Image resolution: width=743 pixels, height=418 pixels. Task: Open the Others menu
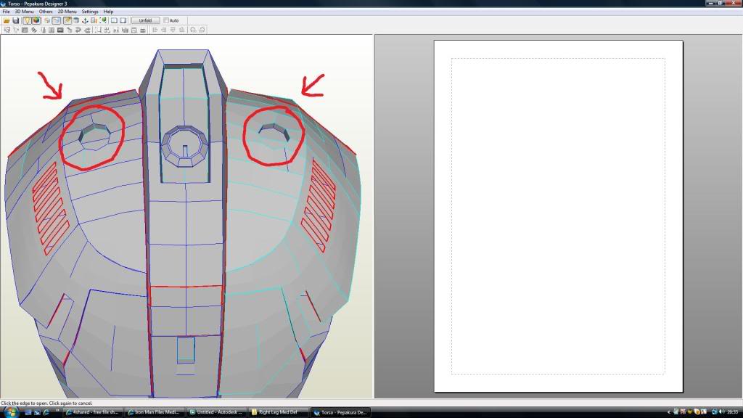46,12
